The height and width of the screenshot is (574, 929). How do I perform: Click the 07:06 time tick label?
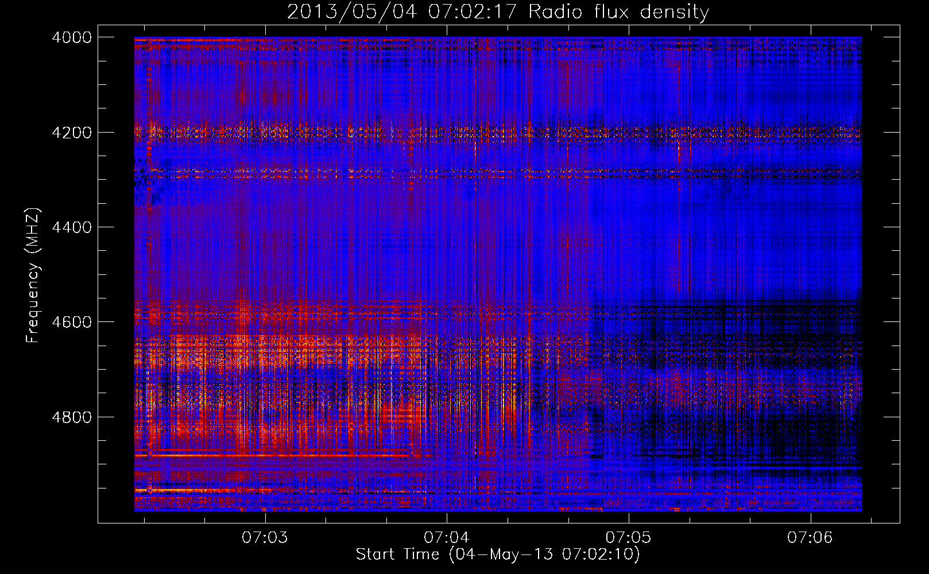click(810, 538)
